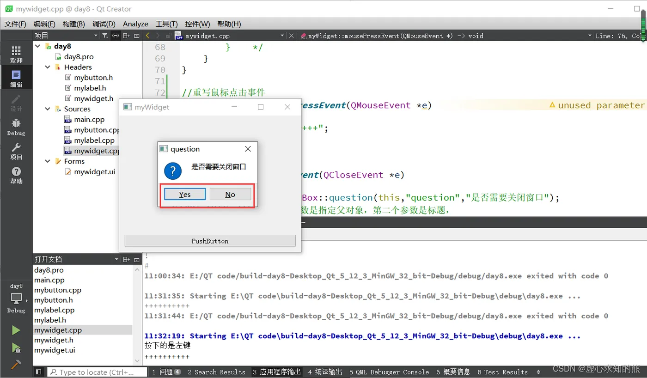Click the unused parameter warning annotation
Viewport: 647px width, 378px height.
[x=597, y=105]
